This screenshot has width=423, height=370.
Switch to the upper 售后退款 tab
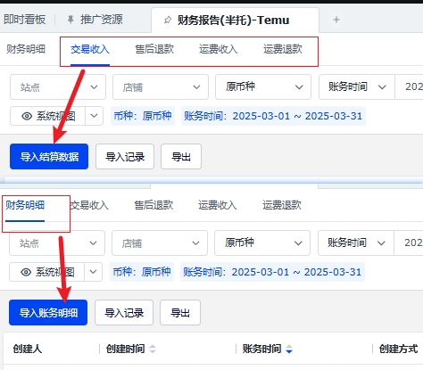point(154,49)
